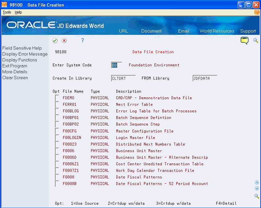Image resolution: width=261 pixels, height=208 pixels.
Task: Click the F4=Detail function label
Action: click(226, 203)
